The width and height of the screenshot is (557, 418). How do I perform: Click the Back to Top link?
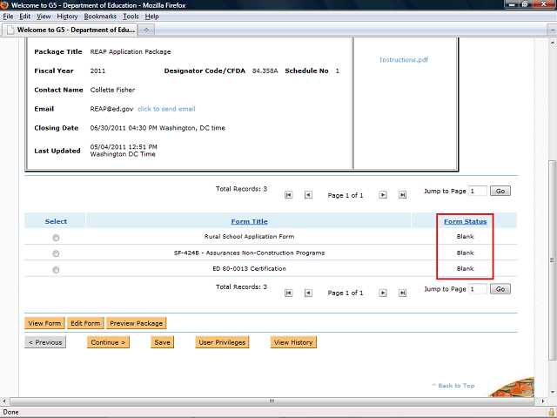(453, 386)
